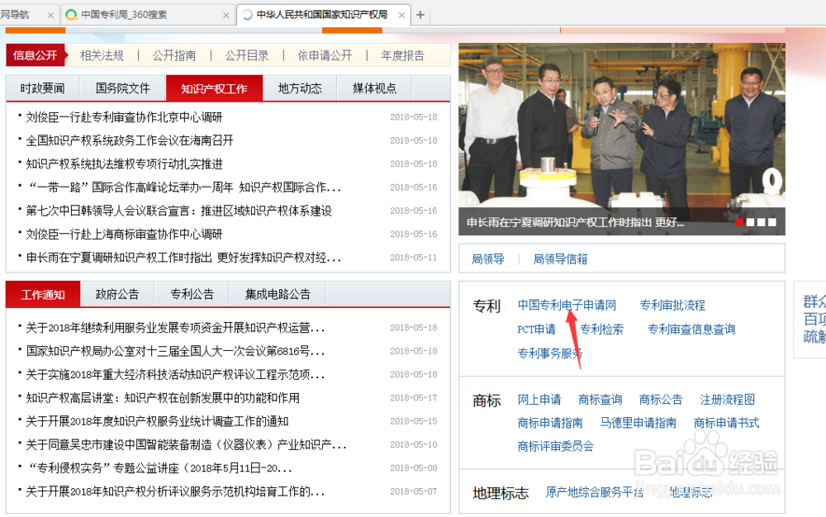Click the site loading icon on the 国家知识产权局 tab
826x517 pixels.
[248, 14]
